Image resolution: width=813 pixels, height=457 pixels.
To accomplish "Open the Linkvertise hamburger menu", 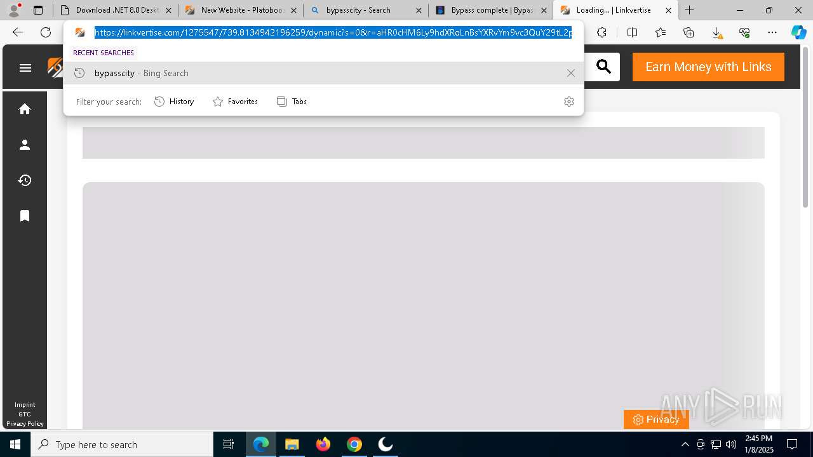I will tap(25, 68).
